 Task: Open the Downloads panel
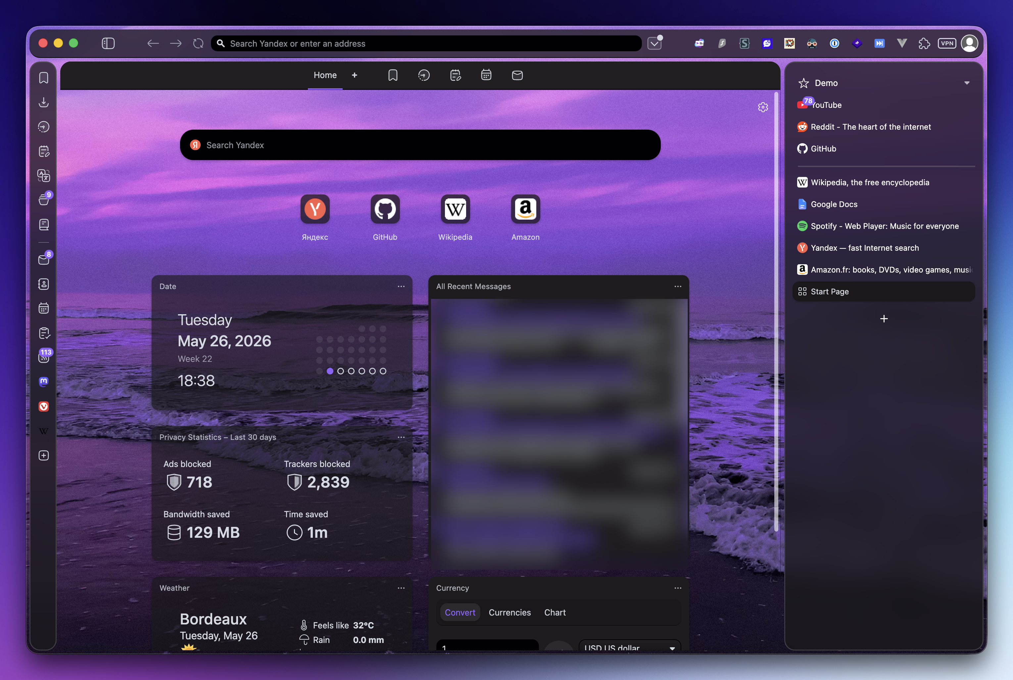point(43,102)
